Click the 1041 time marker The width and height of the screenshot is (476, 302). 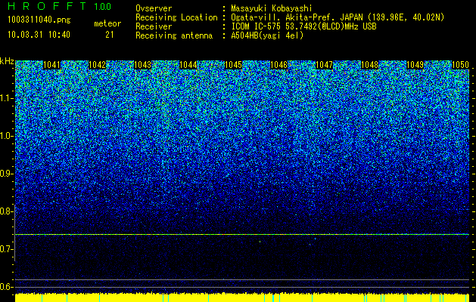52,65
